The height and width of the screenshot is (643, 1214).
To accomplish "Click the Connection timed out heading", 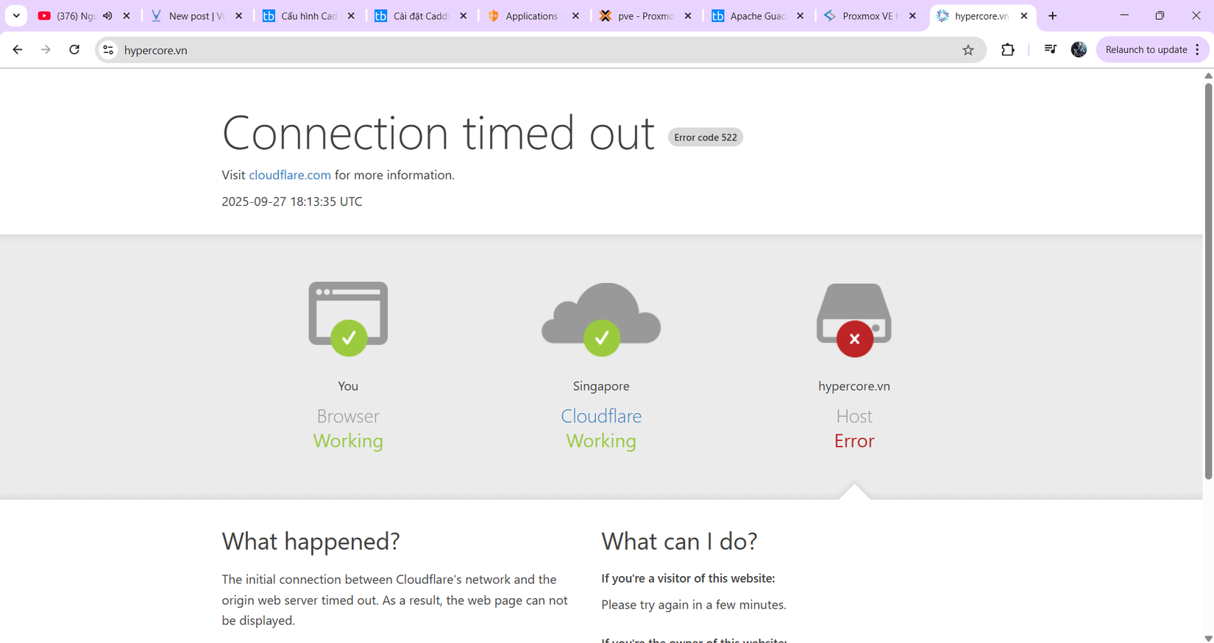I will (x=439, y=133).
